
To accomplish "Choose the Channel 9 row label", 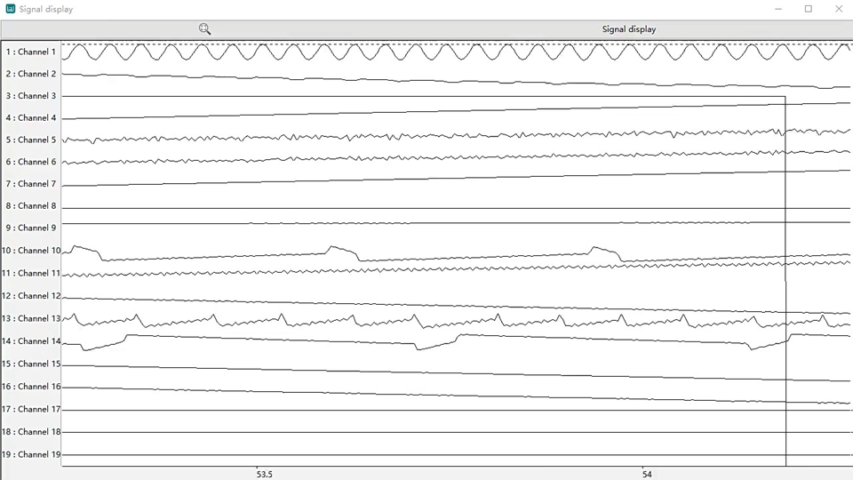I will [31, 228].
